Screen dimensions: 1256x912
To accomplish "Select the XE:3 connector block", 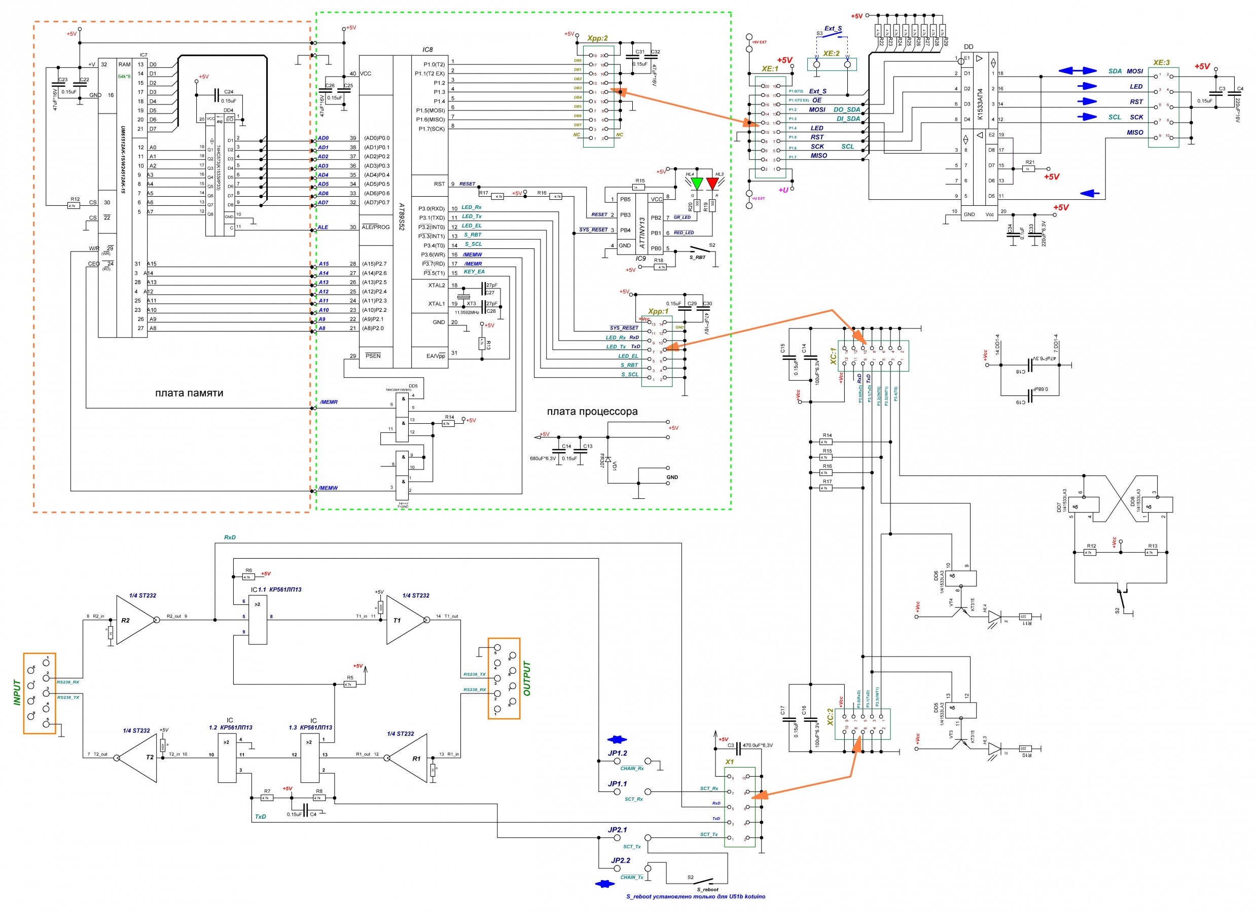I will coord(1163,107).
